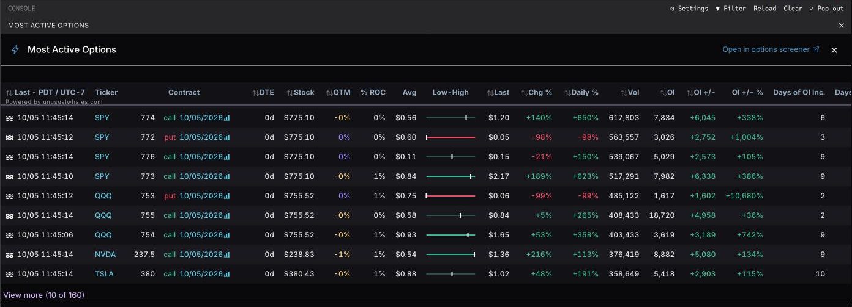Open the chart icon for SPY 772 put contract
Image resolution: width=852 pixels, height=307 pixels.
coord(227,137)
